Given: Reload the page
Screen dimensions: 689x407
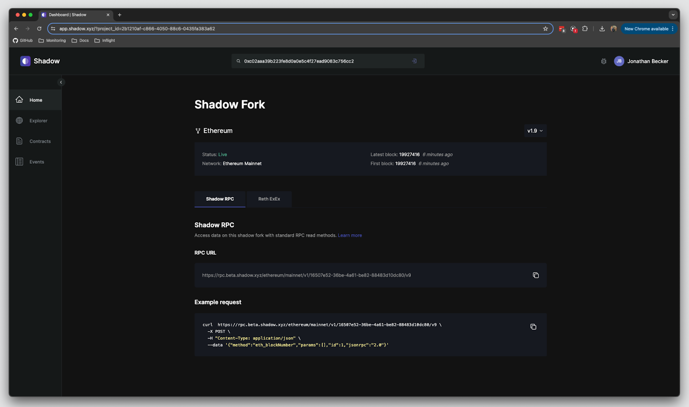Looking at the screenshot, I should pos(39,29).
